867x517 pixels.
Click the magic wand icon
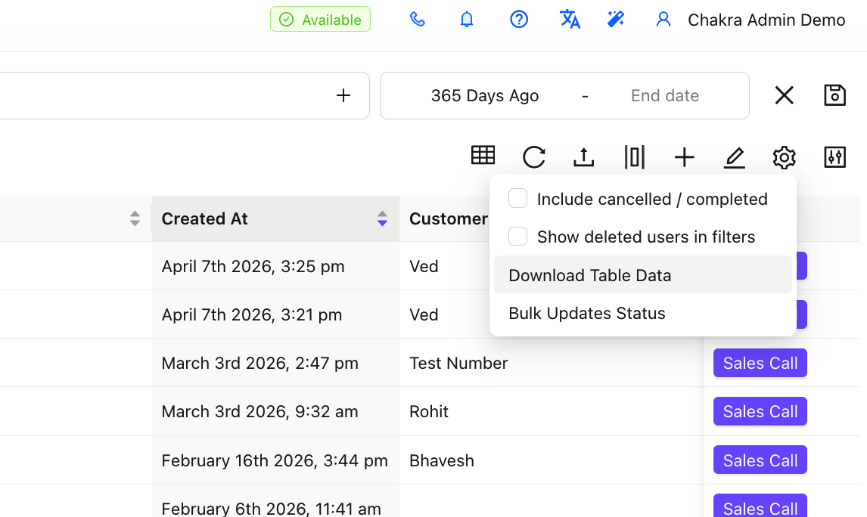click(x=616, y=20)
